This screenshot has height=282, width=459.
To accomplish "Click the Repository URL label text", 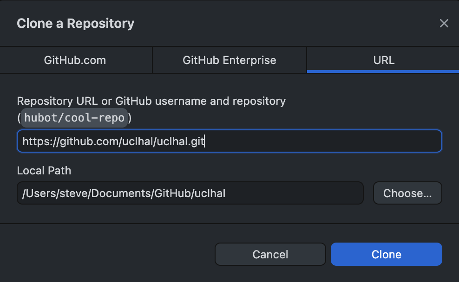I will coord(151,101).
